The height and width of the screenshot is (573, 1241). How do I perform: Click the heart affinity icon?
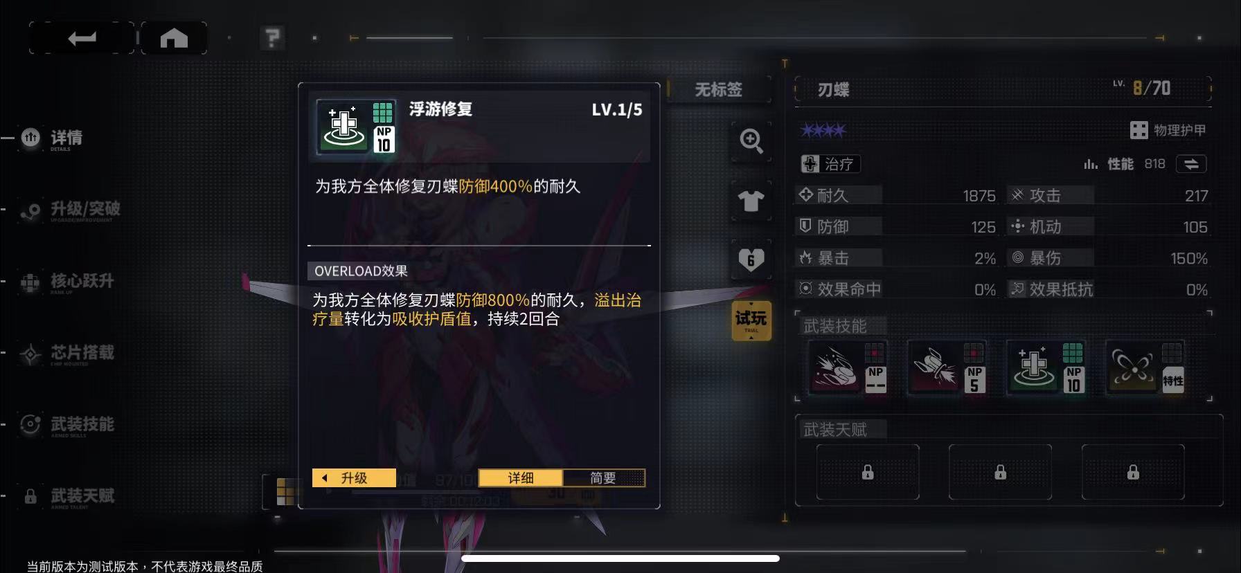[751, 260]
